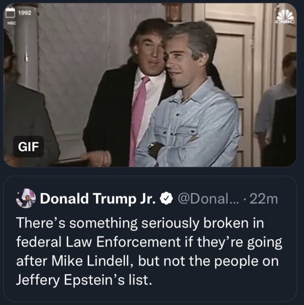Click the CNBC peacock logo watermark
Screen dimensions: 304x305
[x=286, y=17]
